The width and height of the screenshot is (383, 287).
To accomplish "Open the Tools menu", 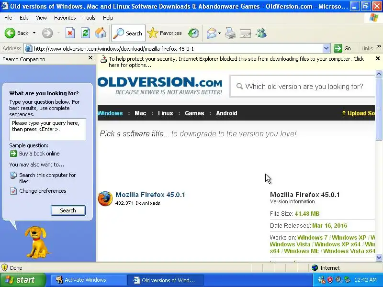I will pyautogui.click(x=90, y=18).
